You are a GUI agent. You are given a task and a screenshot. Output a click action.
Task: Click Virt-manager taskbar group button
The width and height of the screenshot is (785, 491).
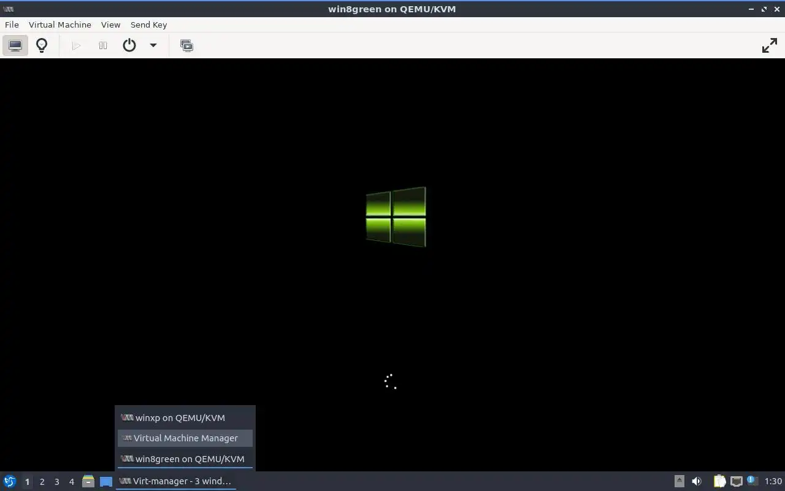click(x=176, y=481)
